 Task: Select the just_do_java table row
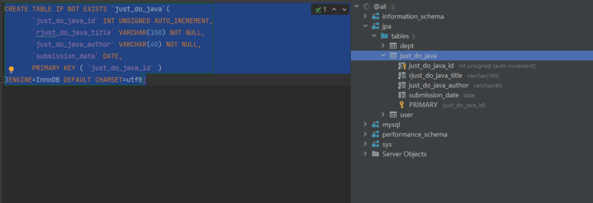pyautogui.click(x=472, y=55)
